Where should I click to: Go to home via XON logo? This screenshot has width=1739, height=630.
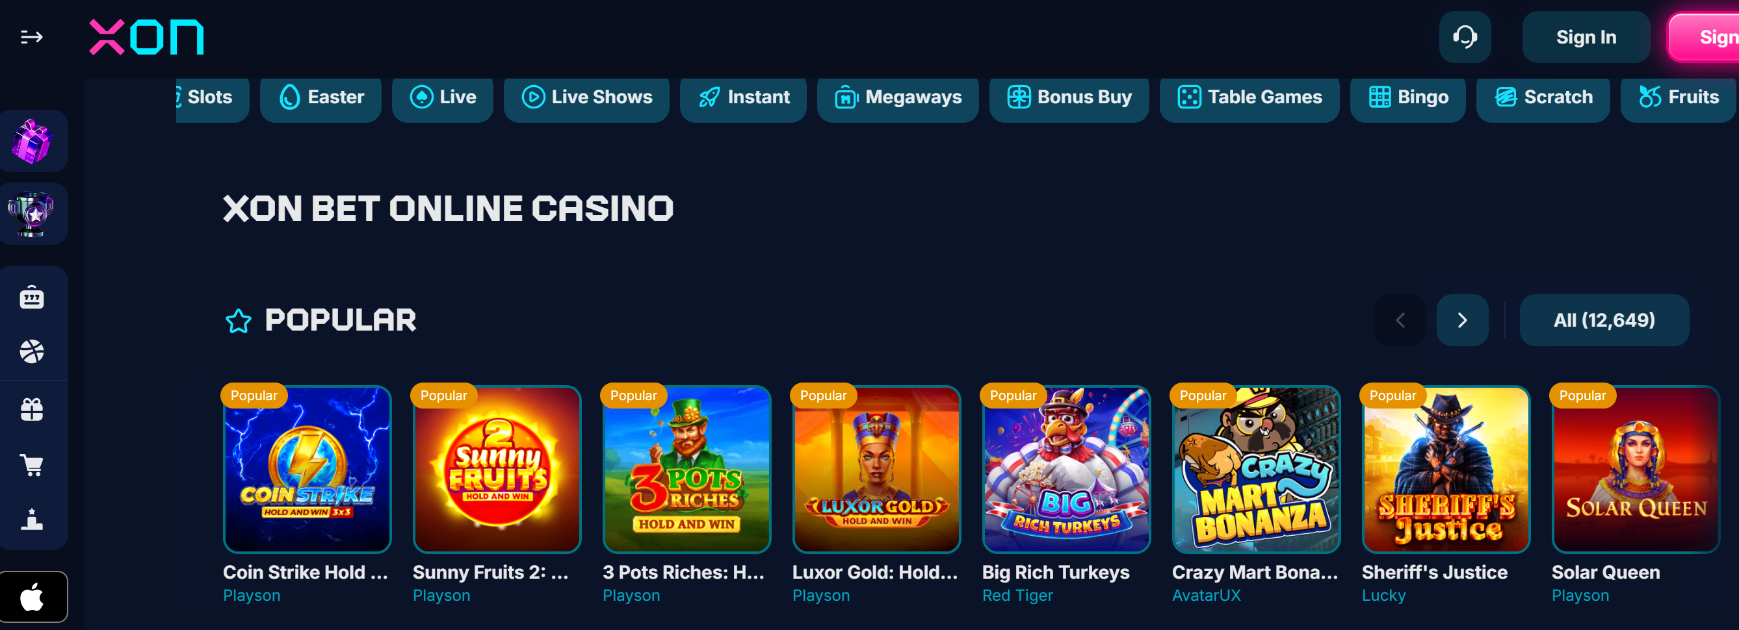tap(146, 37)
